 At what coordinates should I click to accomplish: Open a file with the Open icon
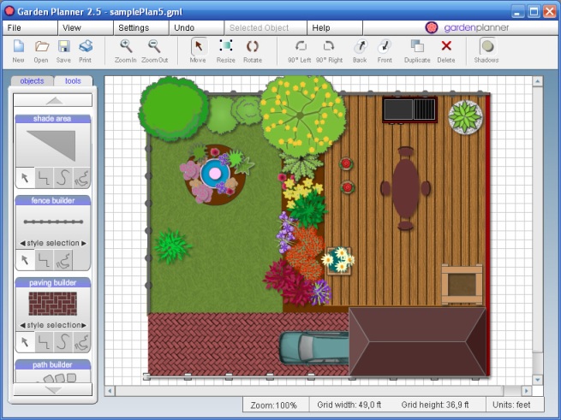(x=41, y=50)
